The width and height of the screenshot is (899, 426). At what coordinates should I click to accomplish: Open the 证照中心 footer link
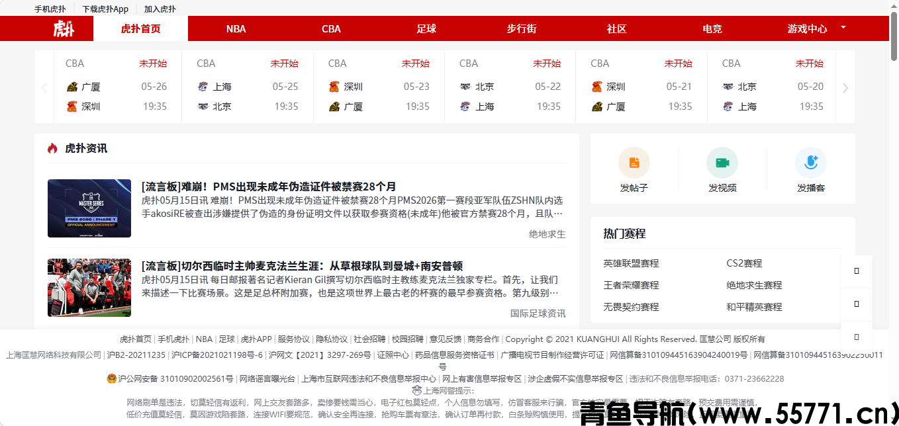point(393,355)
